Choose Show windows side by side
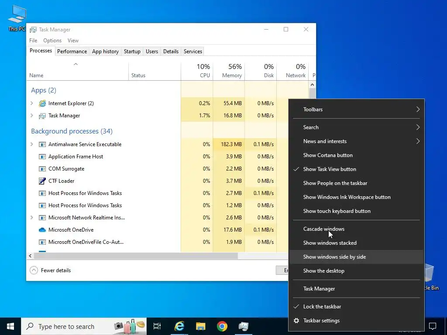This screenshot has width=447, height=335. (356, 257)
